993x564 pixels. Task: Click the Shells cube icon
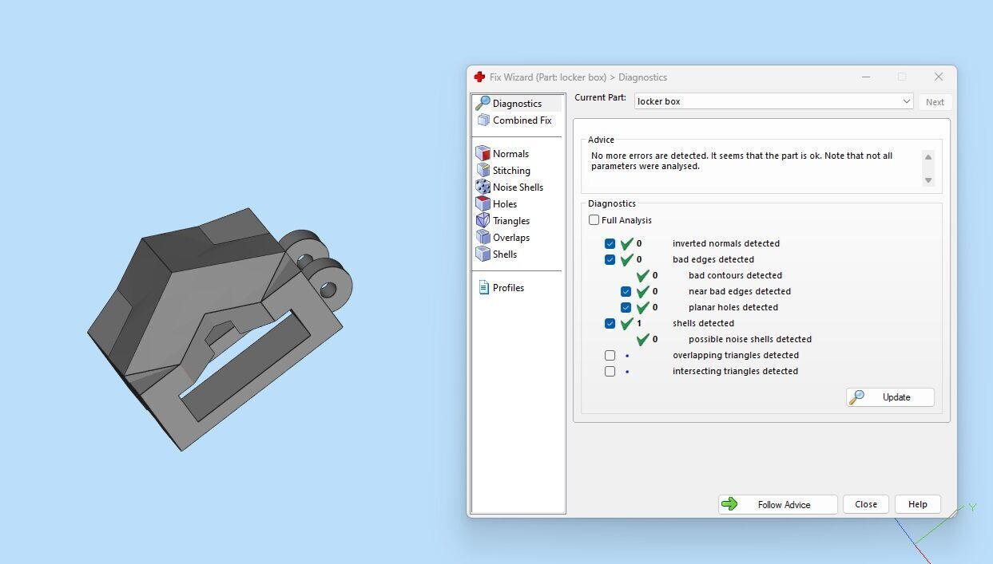coord(483,254)
